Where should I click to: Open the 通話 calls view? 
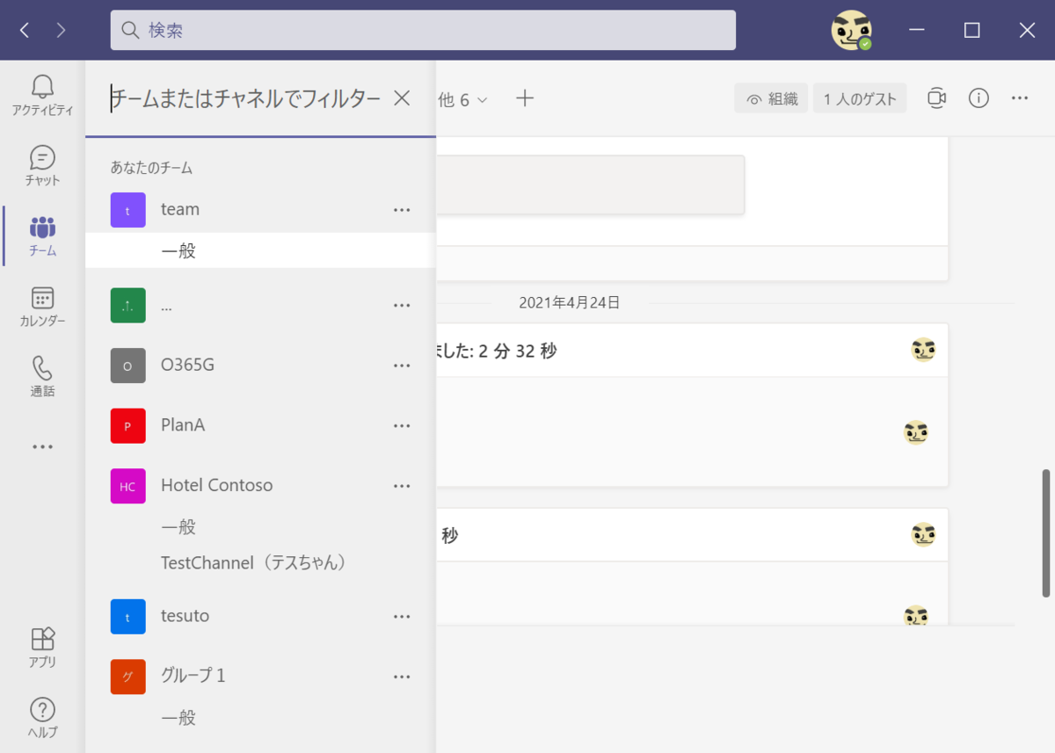[42, 376]
